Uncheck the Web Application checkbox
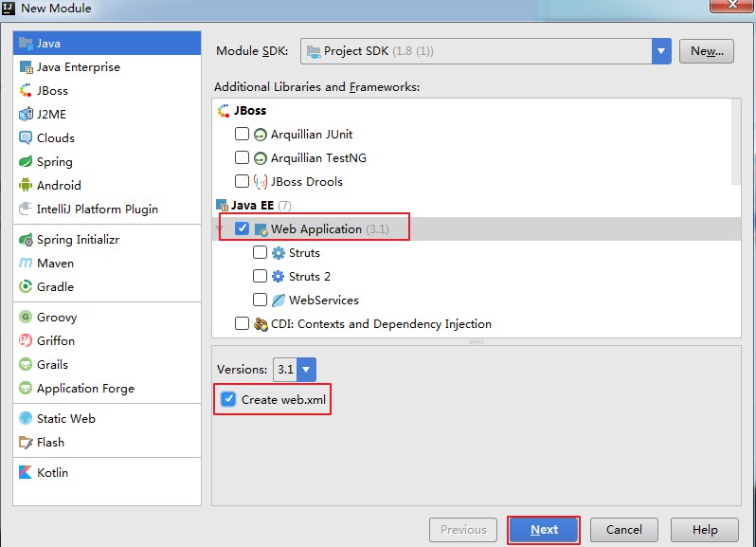Viewport: 756px width, 547px height. click(242, 229)
